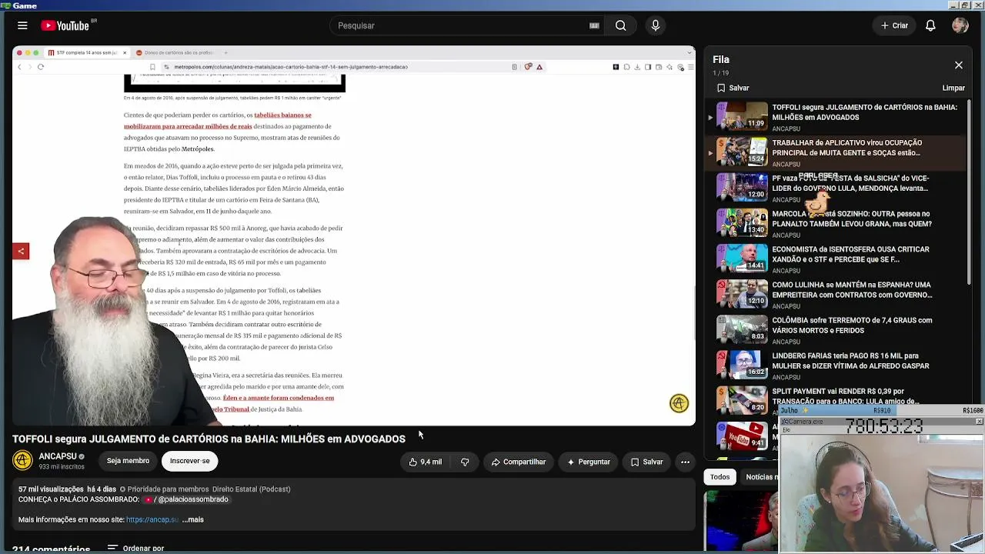The height and width of the screenshot is (554, 985).
Task: Close the Camera.exe overlay window
Action: (x=979, y=422)
